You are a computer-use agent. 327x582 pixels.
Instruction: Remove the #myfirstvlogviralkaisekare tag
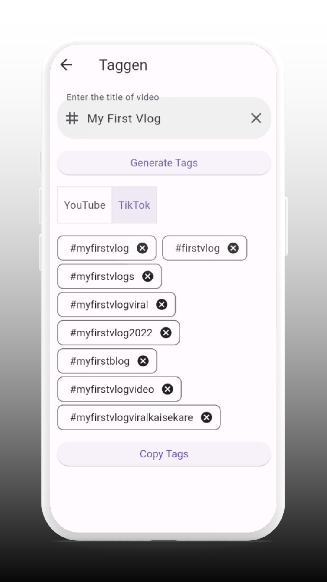point(206,417)
